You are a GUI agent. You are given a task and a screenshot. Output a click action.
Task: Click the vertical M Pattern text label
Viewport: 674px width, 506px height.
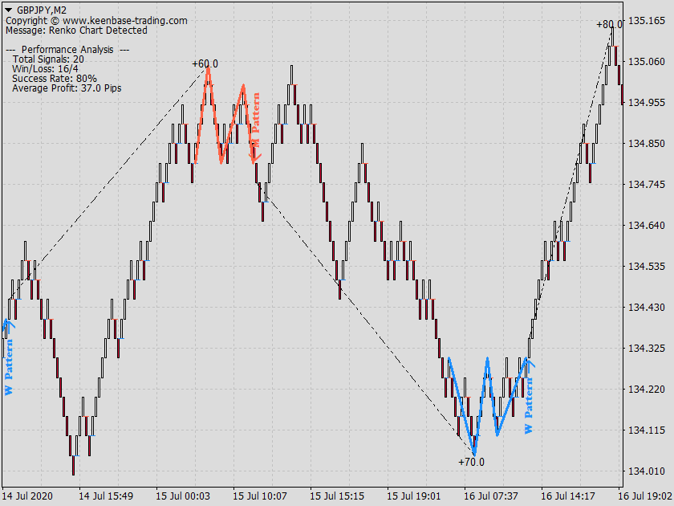pos(255,126)
